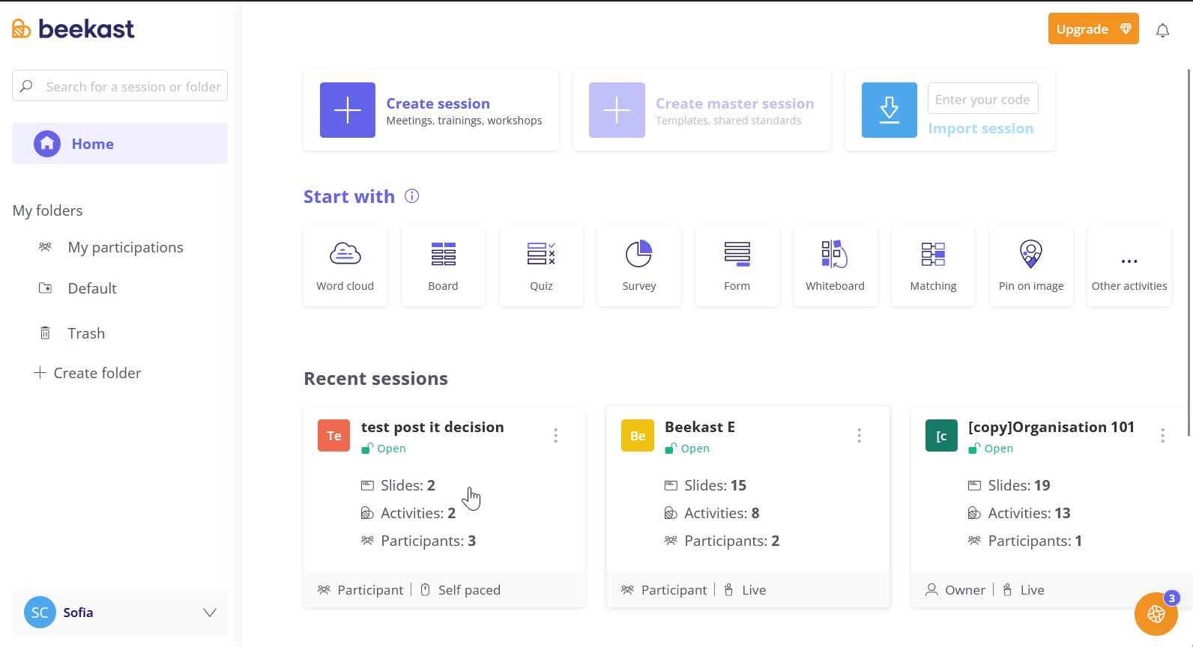Image resolution: width=1193 pixels, height=647 pixels.
Task: Click the [c session badge
Action: click(x=941, y=436)
